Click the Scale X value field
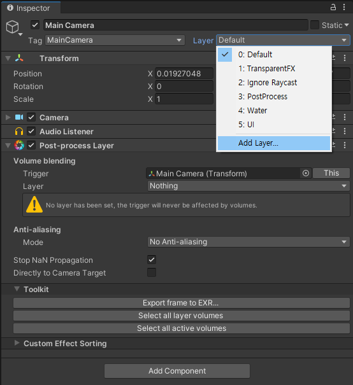Image resolution: width=353 pixels, height=385 pixels. [184, 99]
